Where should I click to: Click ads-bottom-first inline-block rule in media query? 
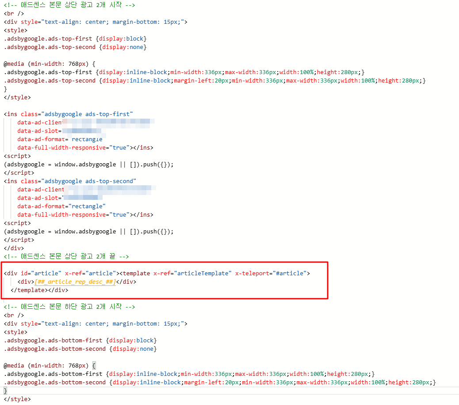coord(189,374)
